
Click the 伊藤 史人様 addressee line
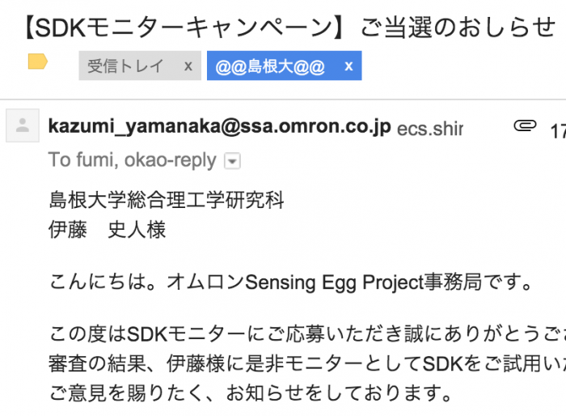tap(108, 230)
